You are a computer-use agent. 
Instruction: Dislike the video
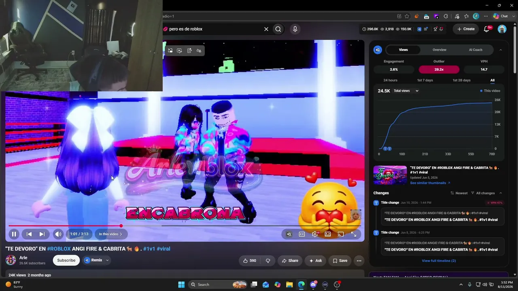(x=268, y=261)
